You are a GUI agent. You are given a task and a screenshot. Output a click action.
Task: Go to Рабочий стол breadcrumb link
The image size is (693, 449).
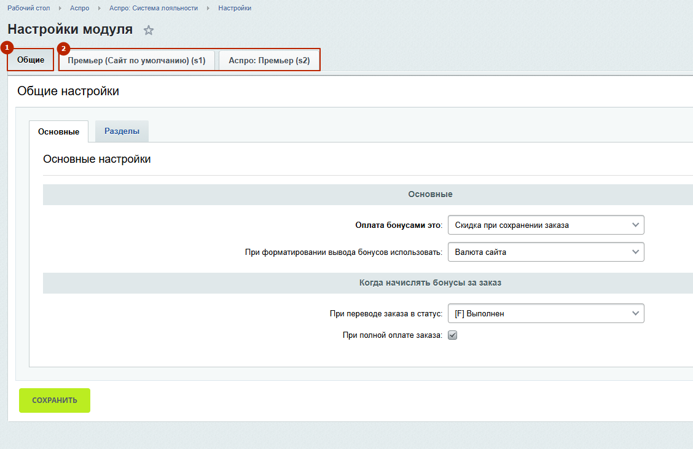(29, 8)
